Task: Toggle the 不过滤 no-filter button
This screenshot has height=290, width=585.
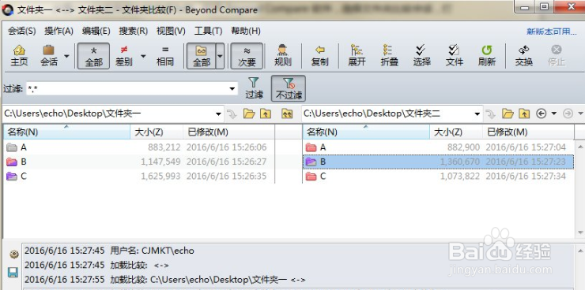Action: pos(289,88)
